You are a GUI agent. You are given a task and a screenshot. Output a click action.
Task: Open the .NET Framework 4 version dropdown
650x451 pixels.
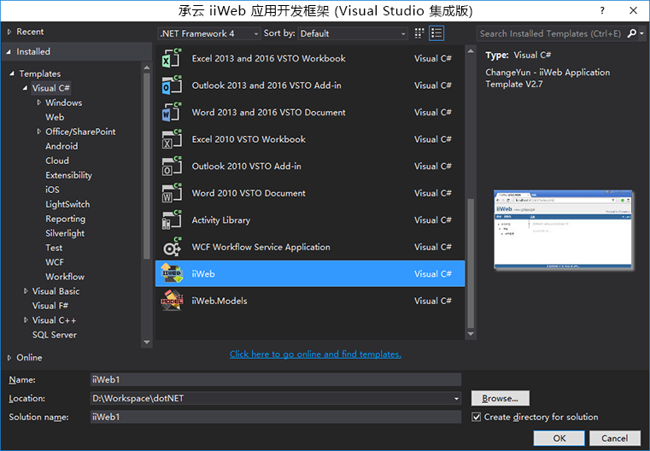(209, 33)
